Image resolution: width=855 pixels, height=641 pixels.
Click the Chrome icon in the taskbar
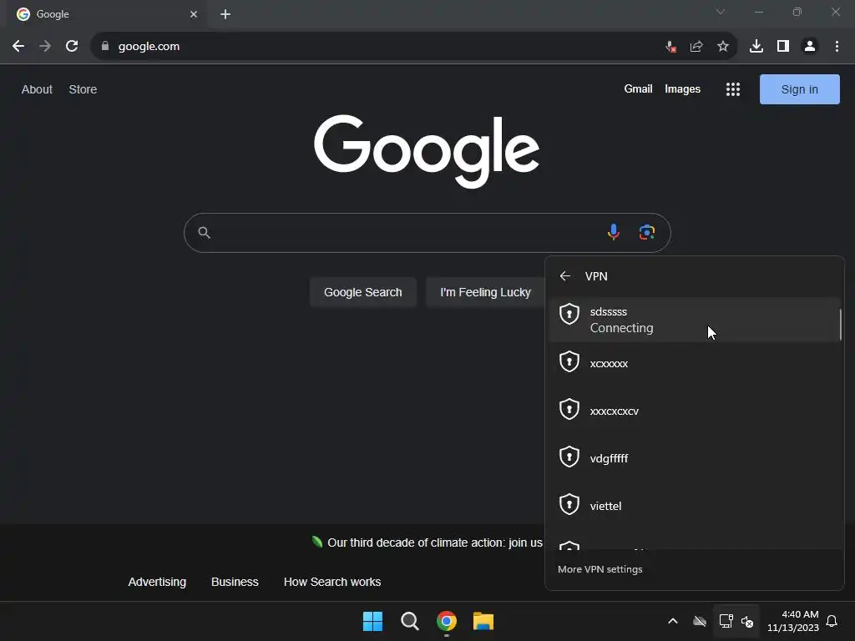click(x=447, y=621)
